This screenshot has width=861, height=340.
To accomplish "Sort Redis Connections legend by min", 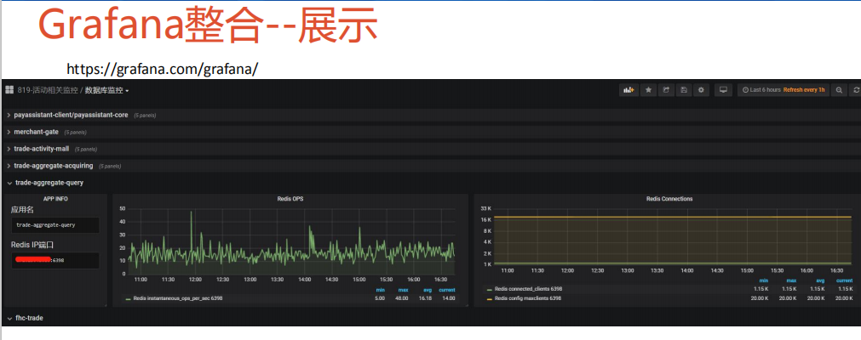I will click(x=764, y=280).
